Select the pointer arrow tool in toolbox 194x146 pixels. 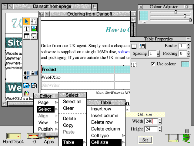(26, 21)
